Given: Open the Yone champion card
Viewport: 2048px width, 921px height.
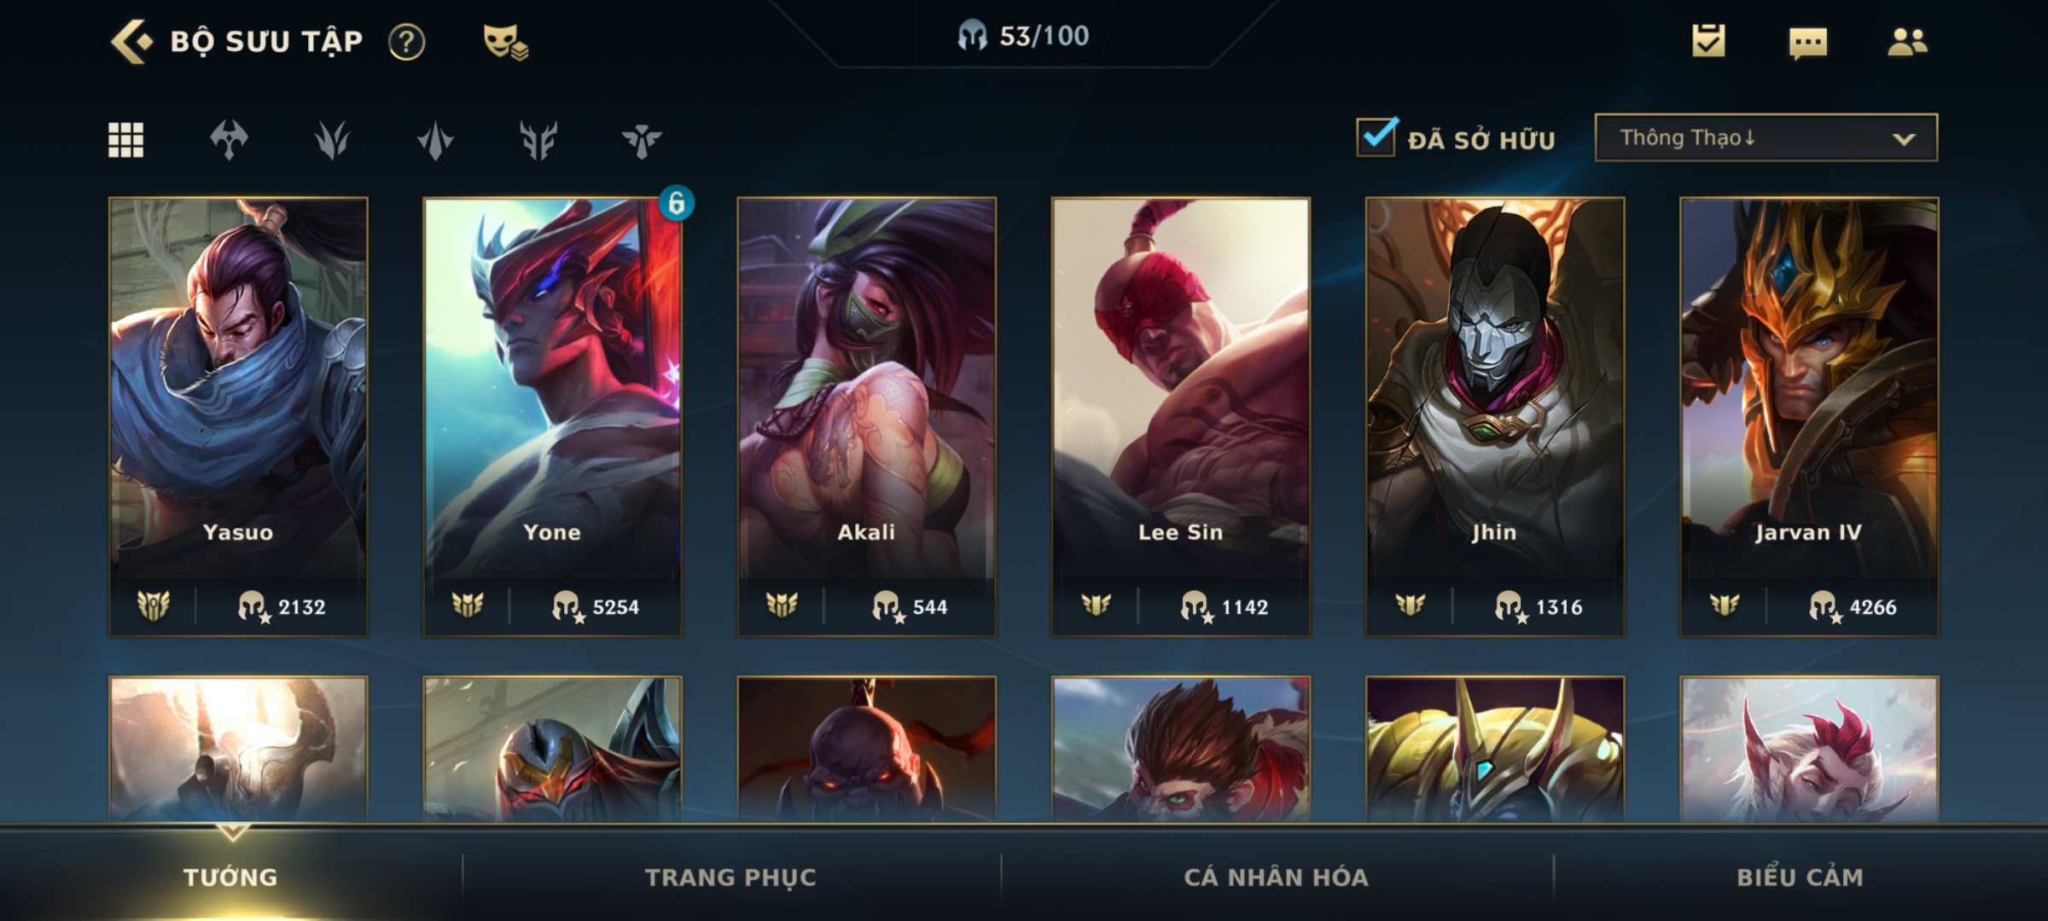Looking at the screenshot, I should click(x=552, y=416).
